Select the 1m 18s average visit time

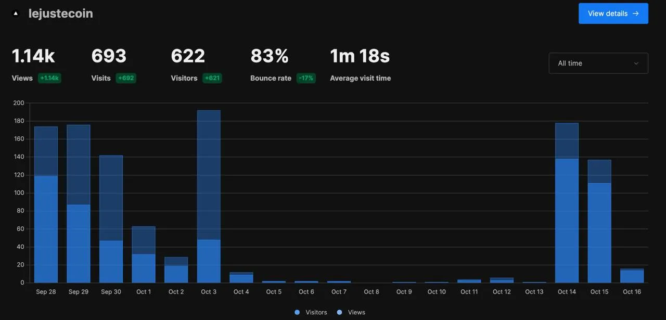point(360,56)
